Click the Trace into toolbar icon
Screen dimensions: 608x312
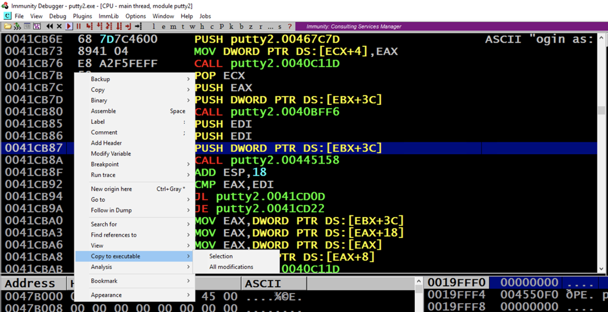tap(109, 26)
